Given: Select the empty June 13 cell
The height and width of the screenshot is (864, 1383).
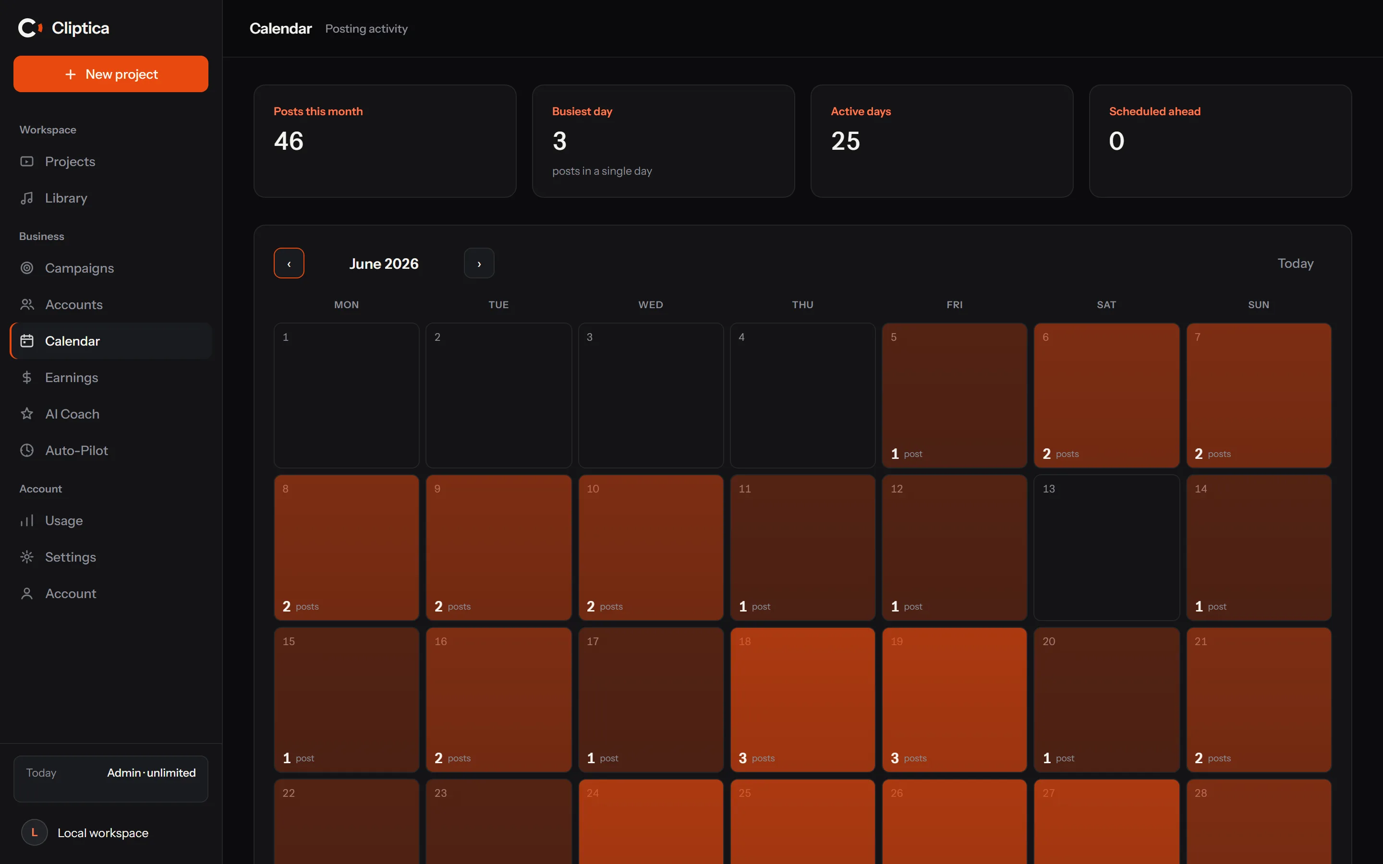Looking at the screenshot, I should tap(1107, 547).
